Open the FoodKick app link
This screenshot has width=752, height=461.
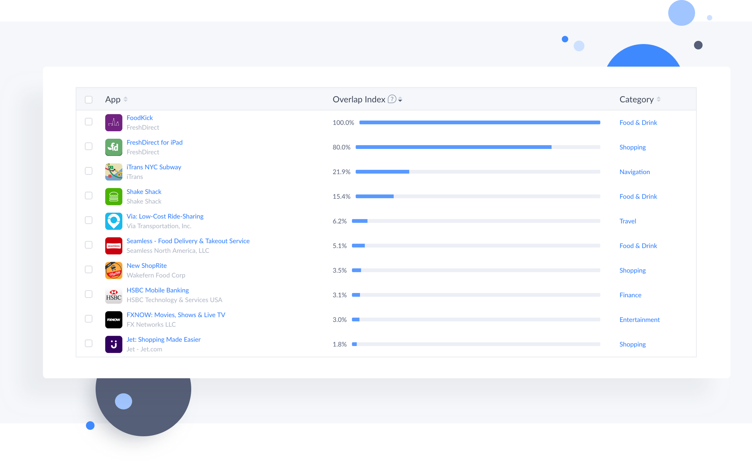coord(140,118)
